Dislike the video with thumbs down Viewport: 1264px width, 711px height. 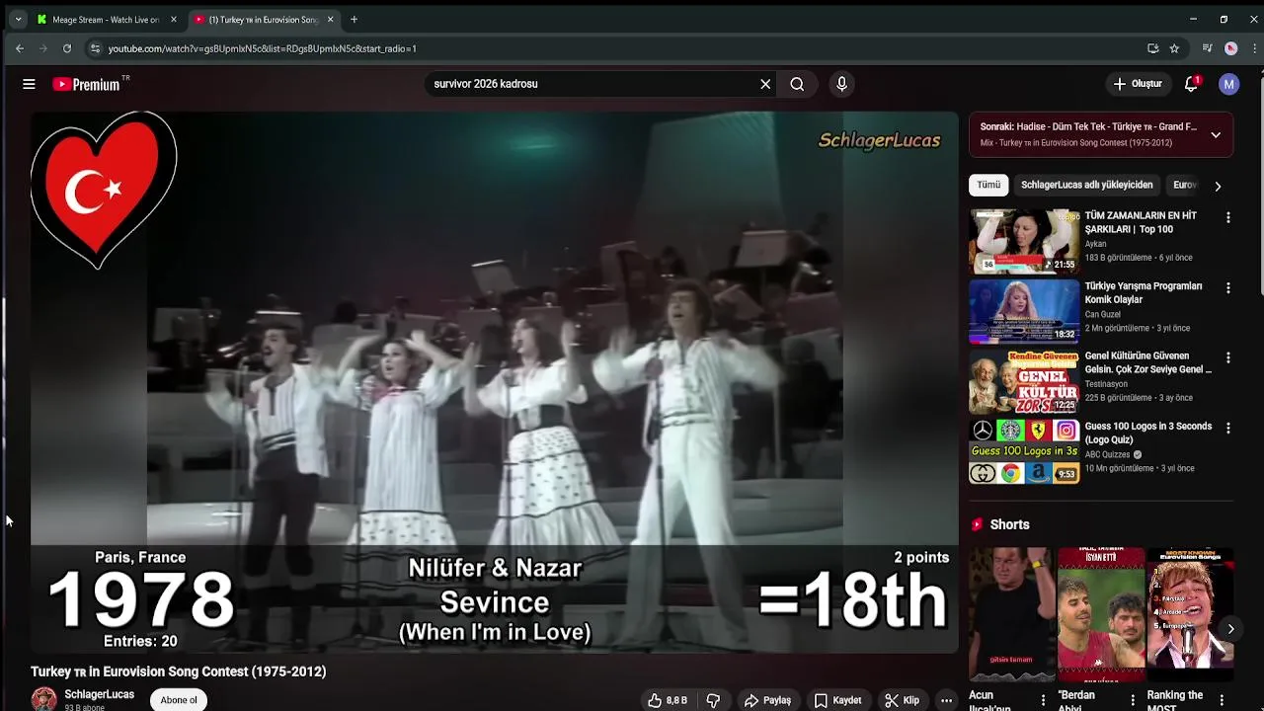point(713,700)
